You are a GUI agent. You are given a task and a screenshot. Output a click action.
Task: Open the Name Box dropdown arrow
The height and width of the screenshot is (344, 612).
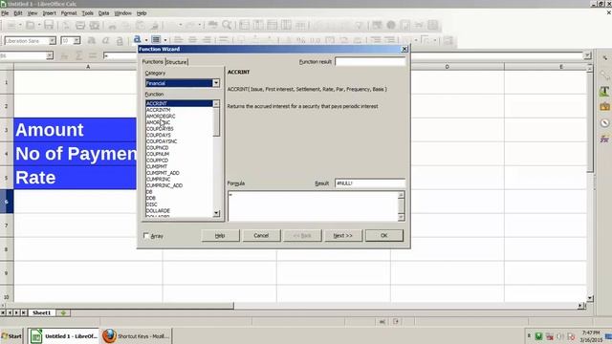49,55
